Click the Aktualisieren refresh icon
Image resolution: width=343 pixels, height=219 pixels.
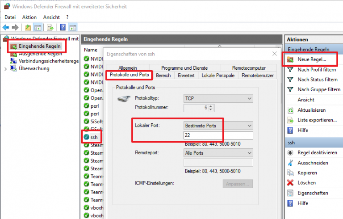coord(290,110)
